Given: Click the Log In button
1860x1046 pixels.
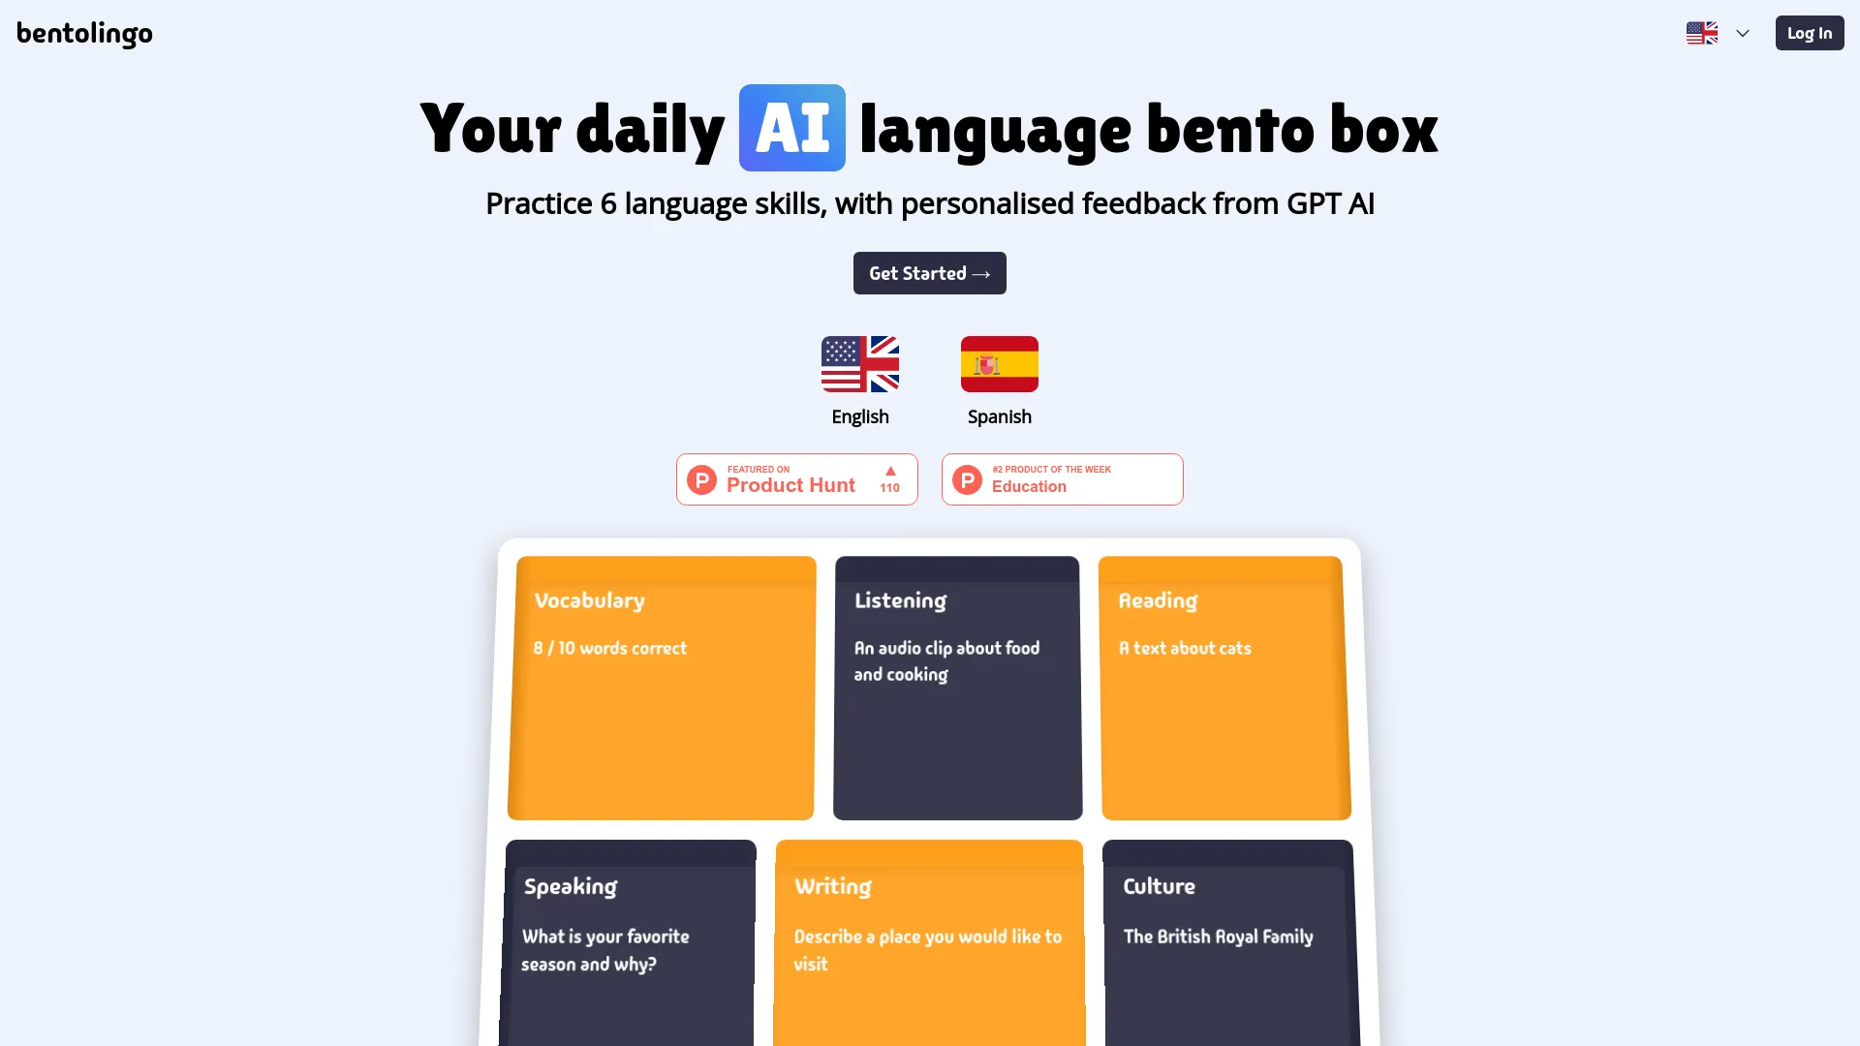Looking at the screenshot, I should 1808,33.
